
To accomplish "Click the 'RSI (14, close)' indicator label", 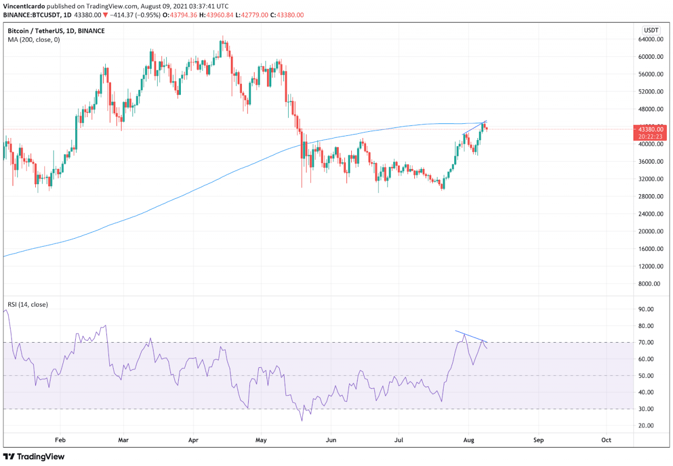I will point(27,304).
